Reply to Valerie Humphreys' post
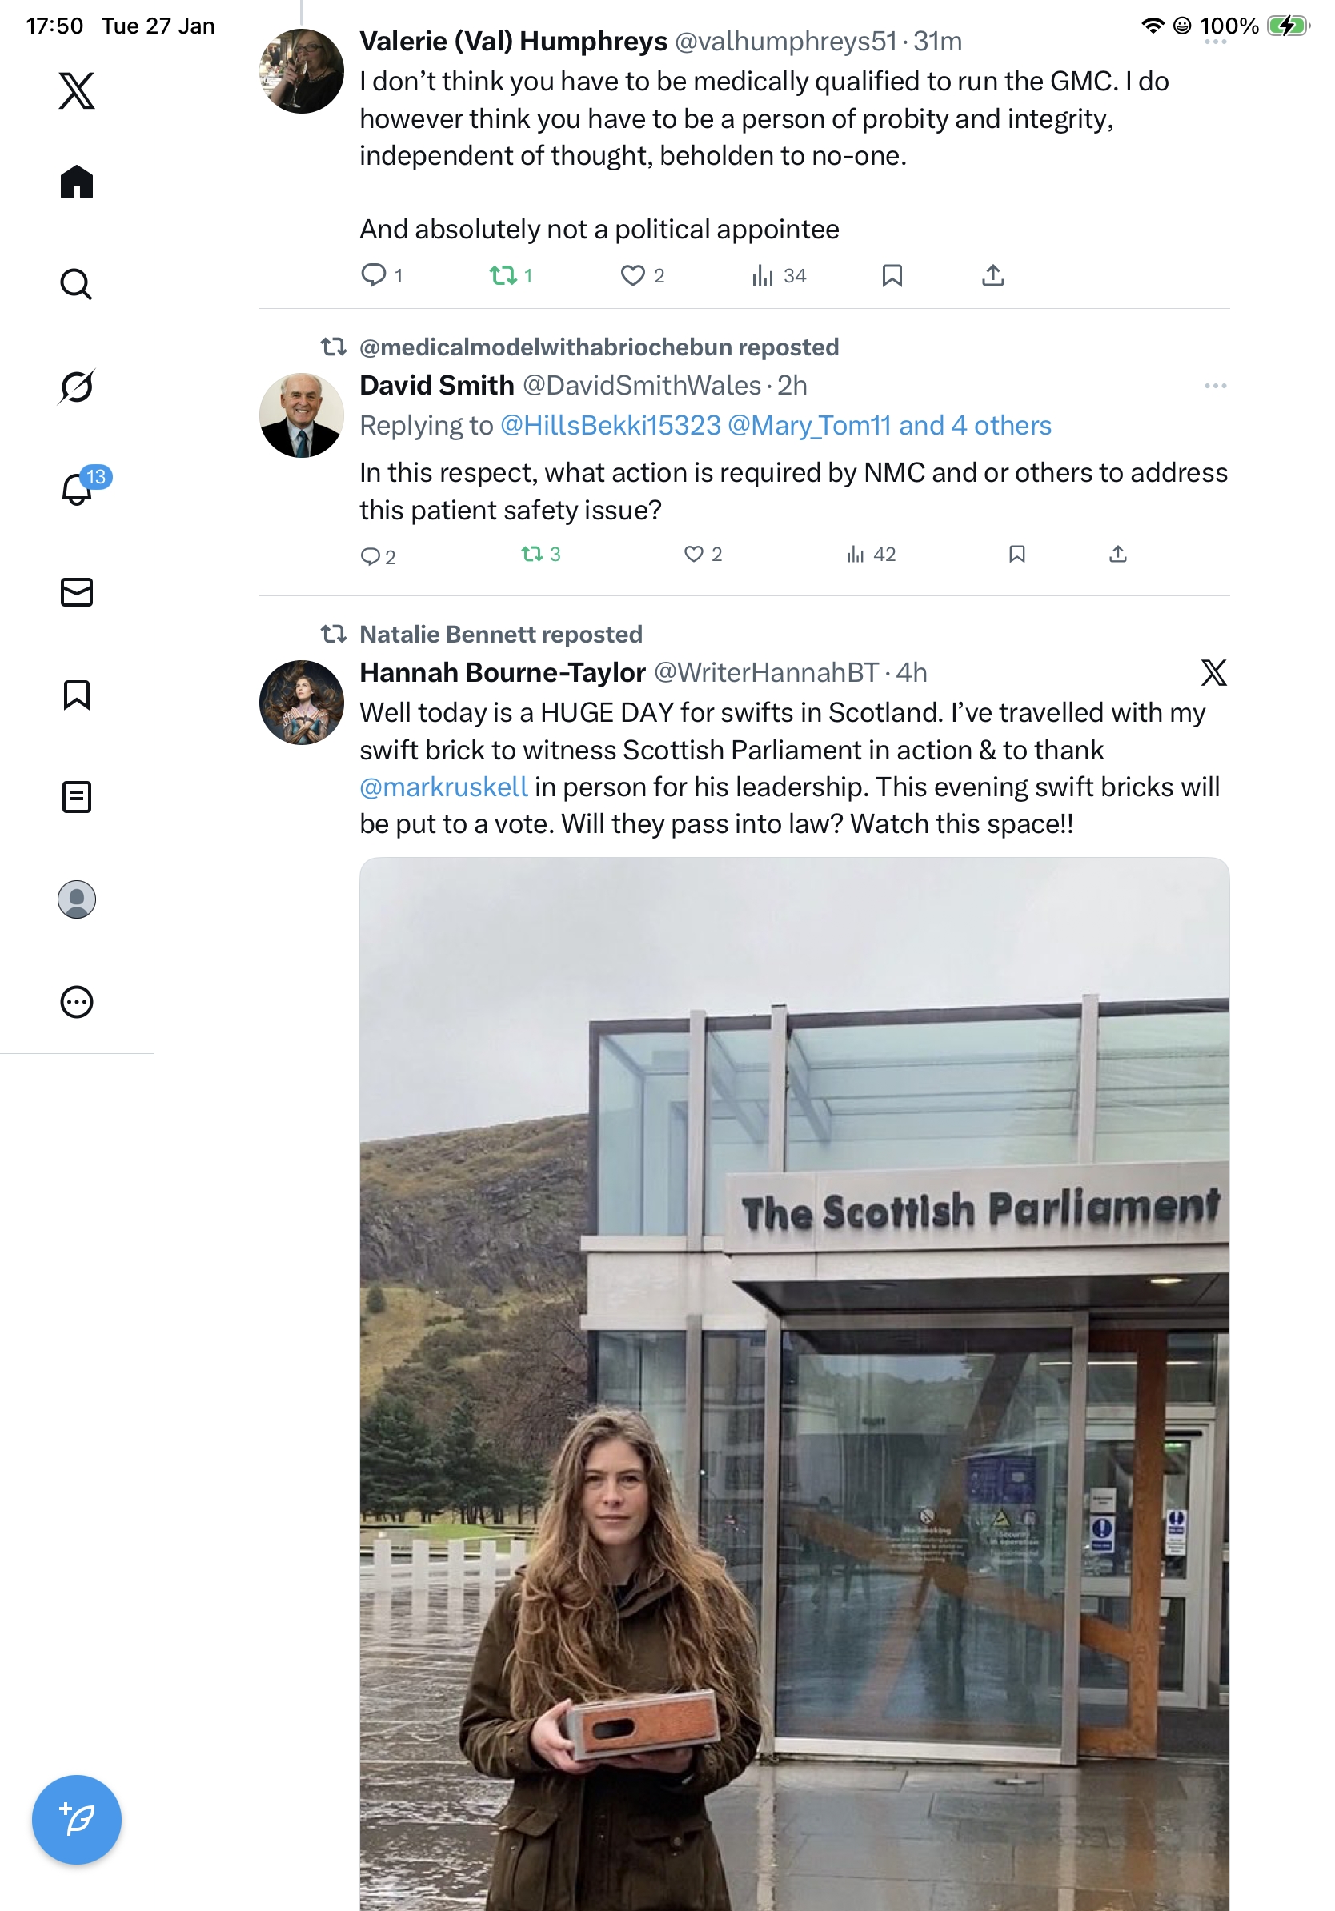This screenshot has width=1335, height=1911. [x=381, y=275]
